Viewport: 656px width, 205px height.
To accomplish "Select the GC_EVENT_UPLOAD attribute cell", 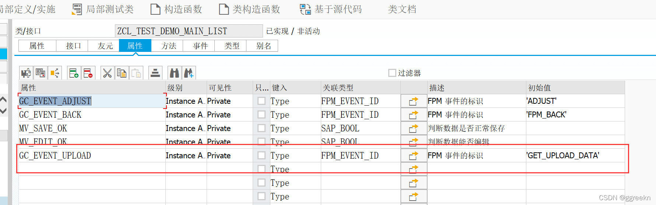I will (92, 156).
